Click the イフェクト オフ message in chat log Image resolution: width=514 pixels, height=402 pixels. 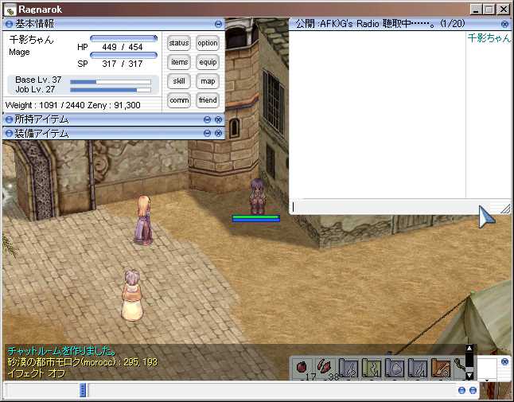point(36,373)
